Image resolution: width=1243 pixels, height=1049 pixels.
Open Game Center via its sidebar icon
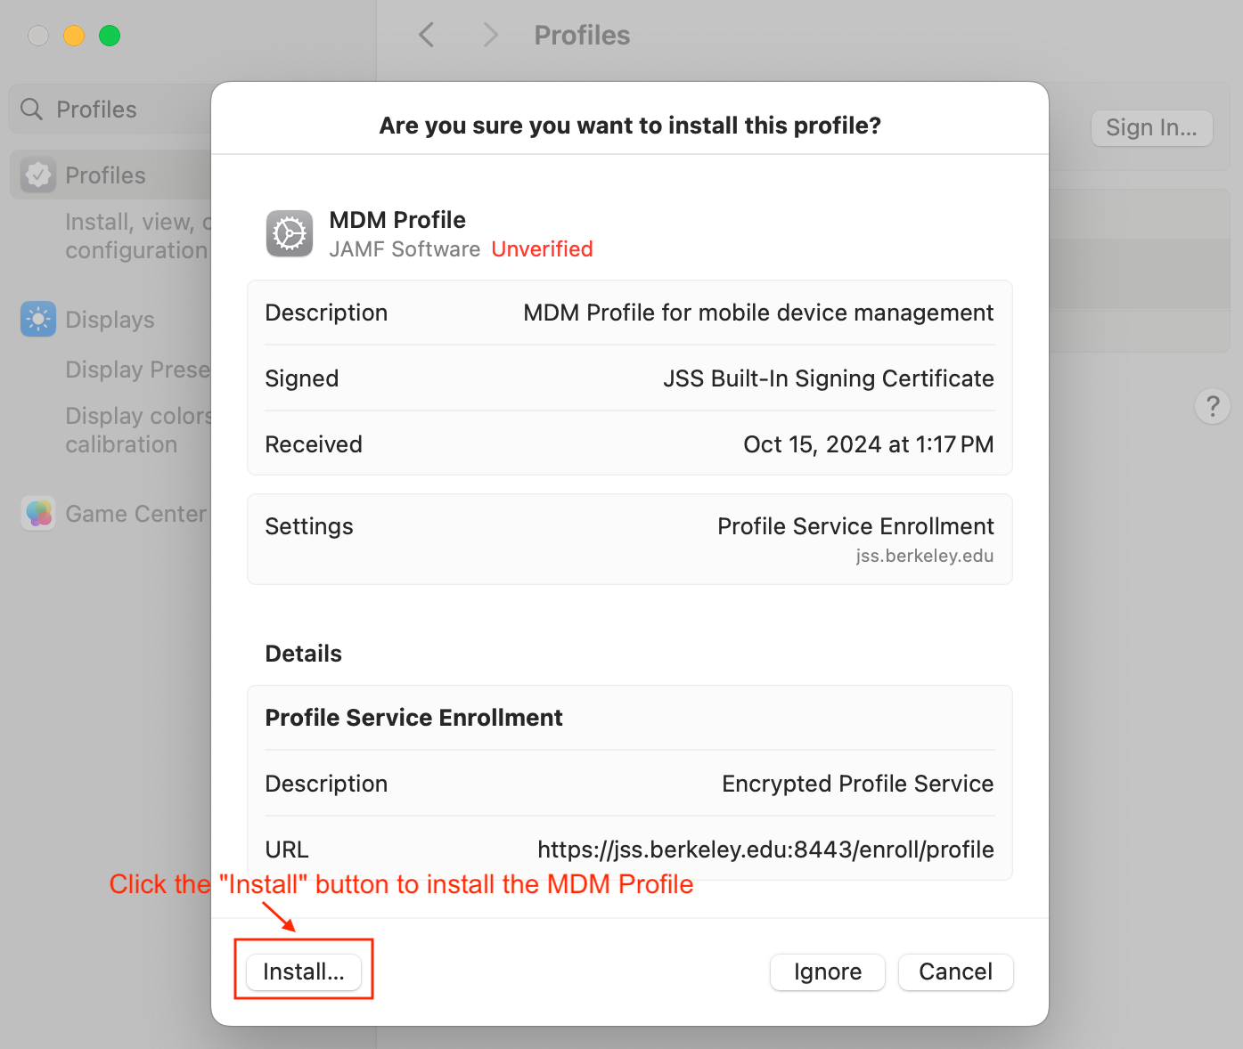point(37,513)
